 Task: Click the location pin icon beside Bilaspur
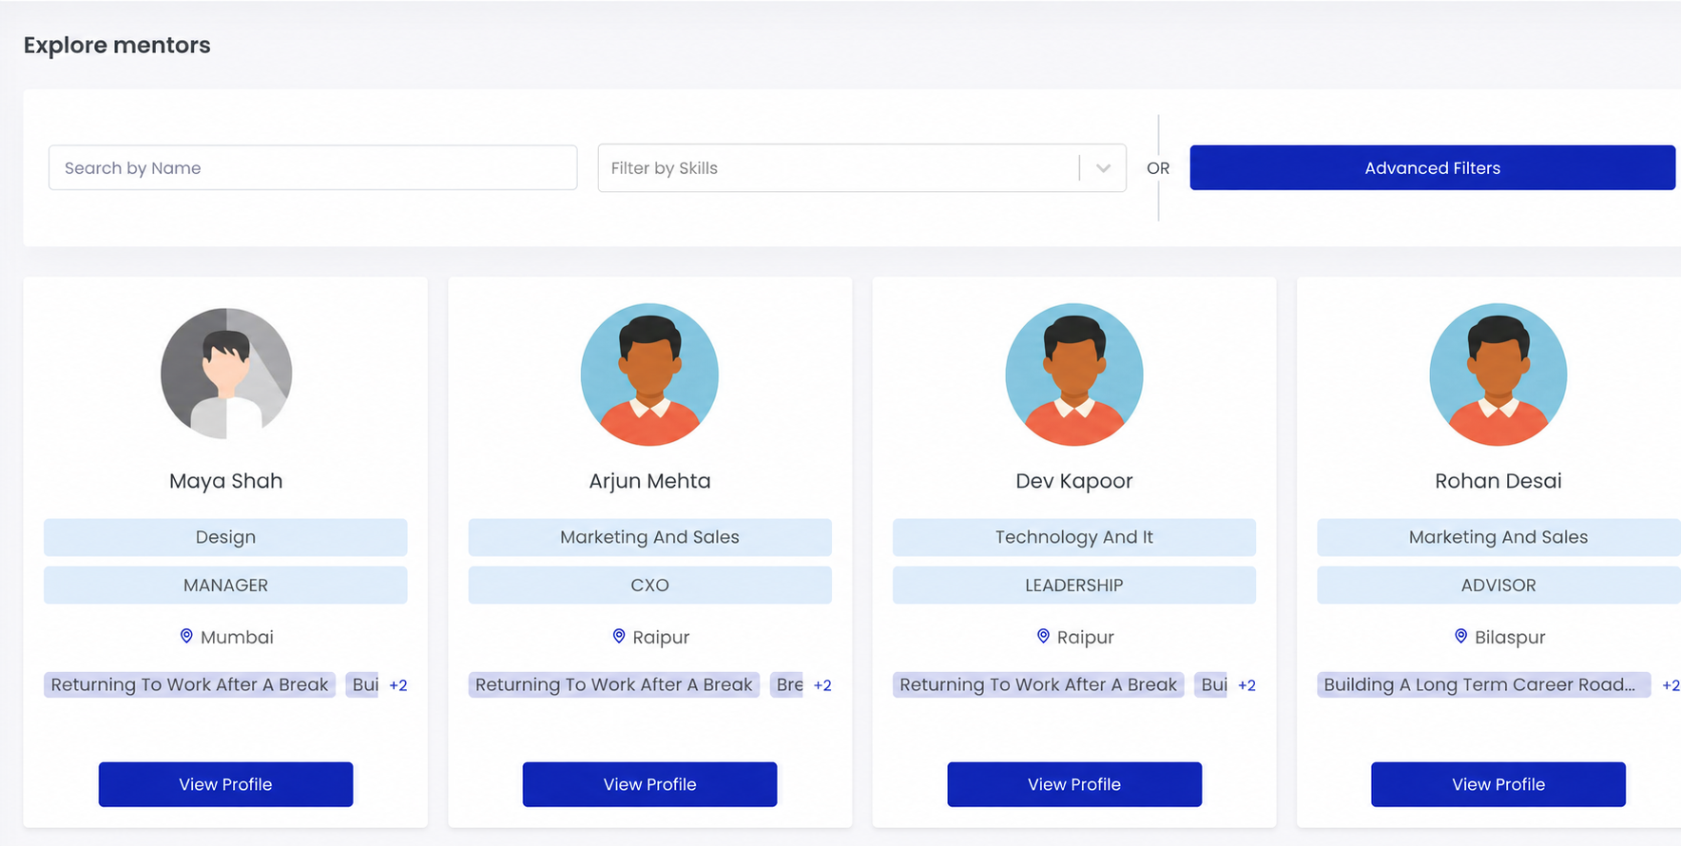tap(1461, 636)
